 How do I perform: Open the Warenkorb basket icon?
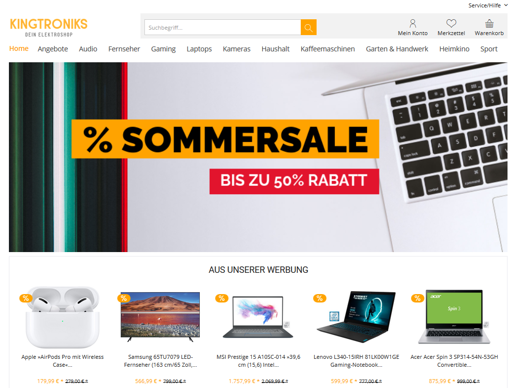pyautogui.click(x=489, y=23)
